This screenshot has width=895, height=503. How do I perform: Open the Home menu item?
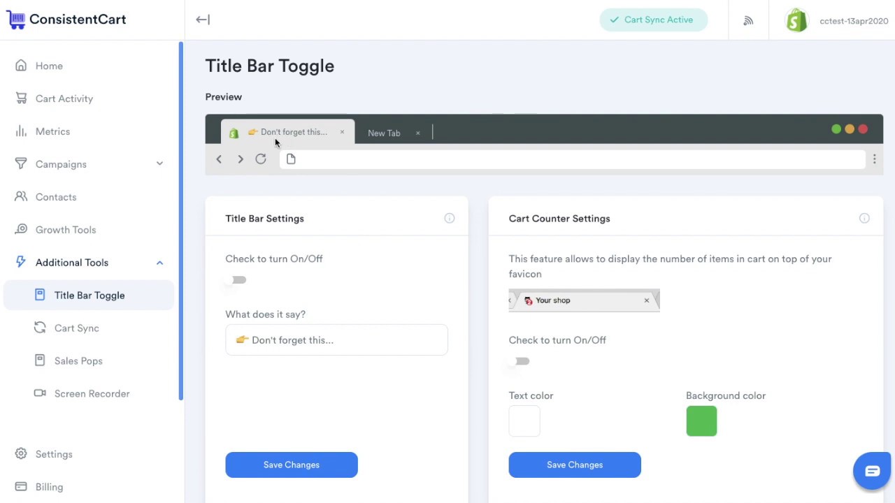click(49, 66)
